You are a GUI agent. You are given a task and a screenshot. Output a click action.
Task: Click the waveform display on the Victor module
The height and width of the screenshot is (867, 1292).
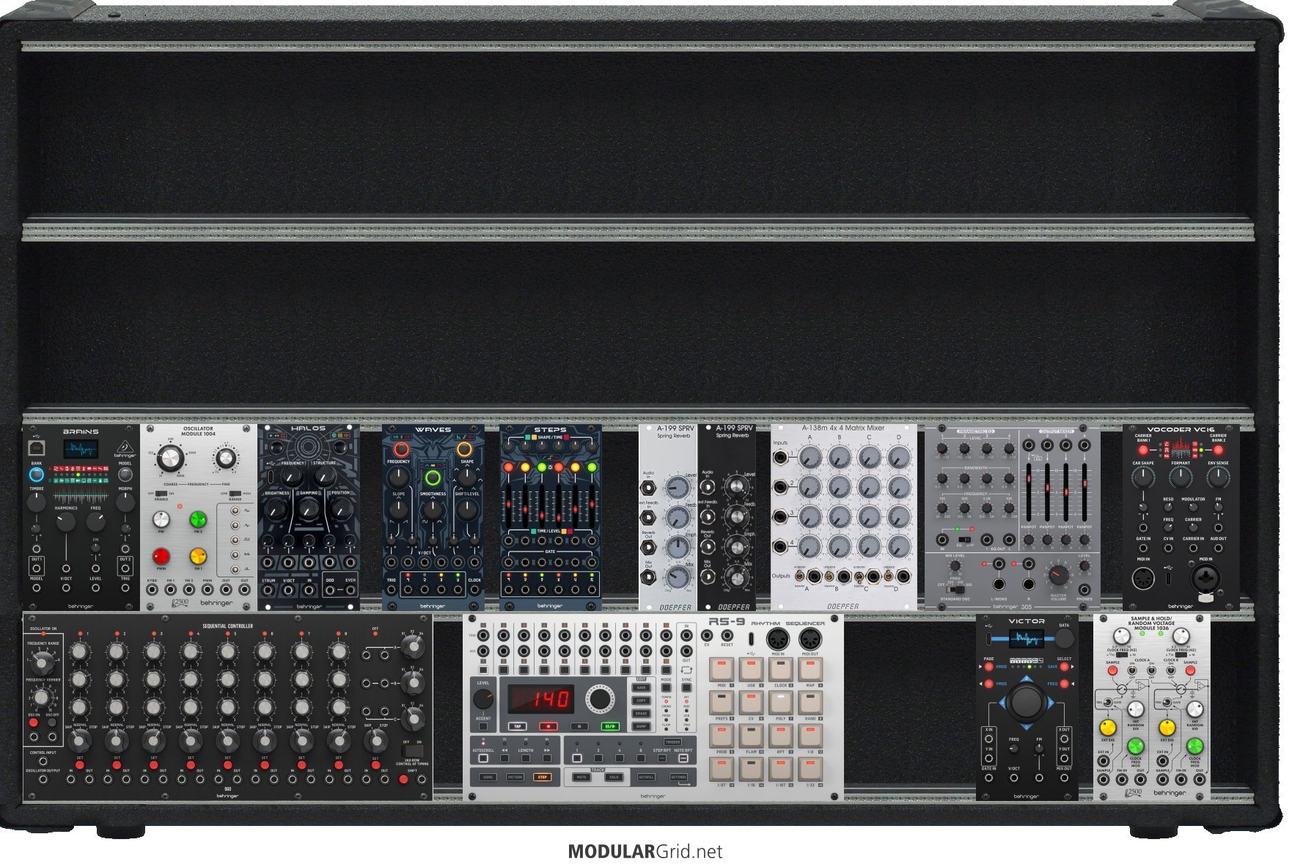pos(1026,639)
